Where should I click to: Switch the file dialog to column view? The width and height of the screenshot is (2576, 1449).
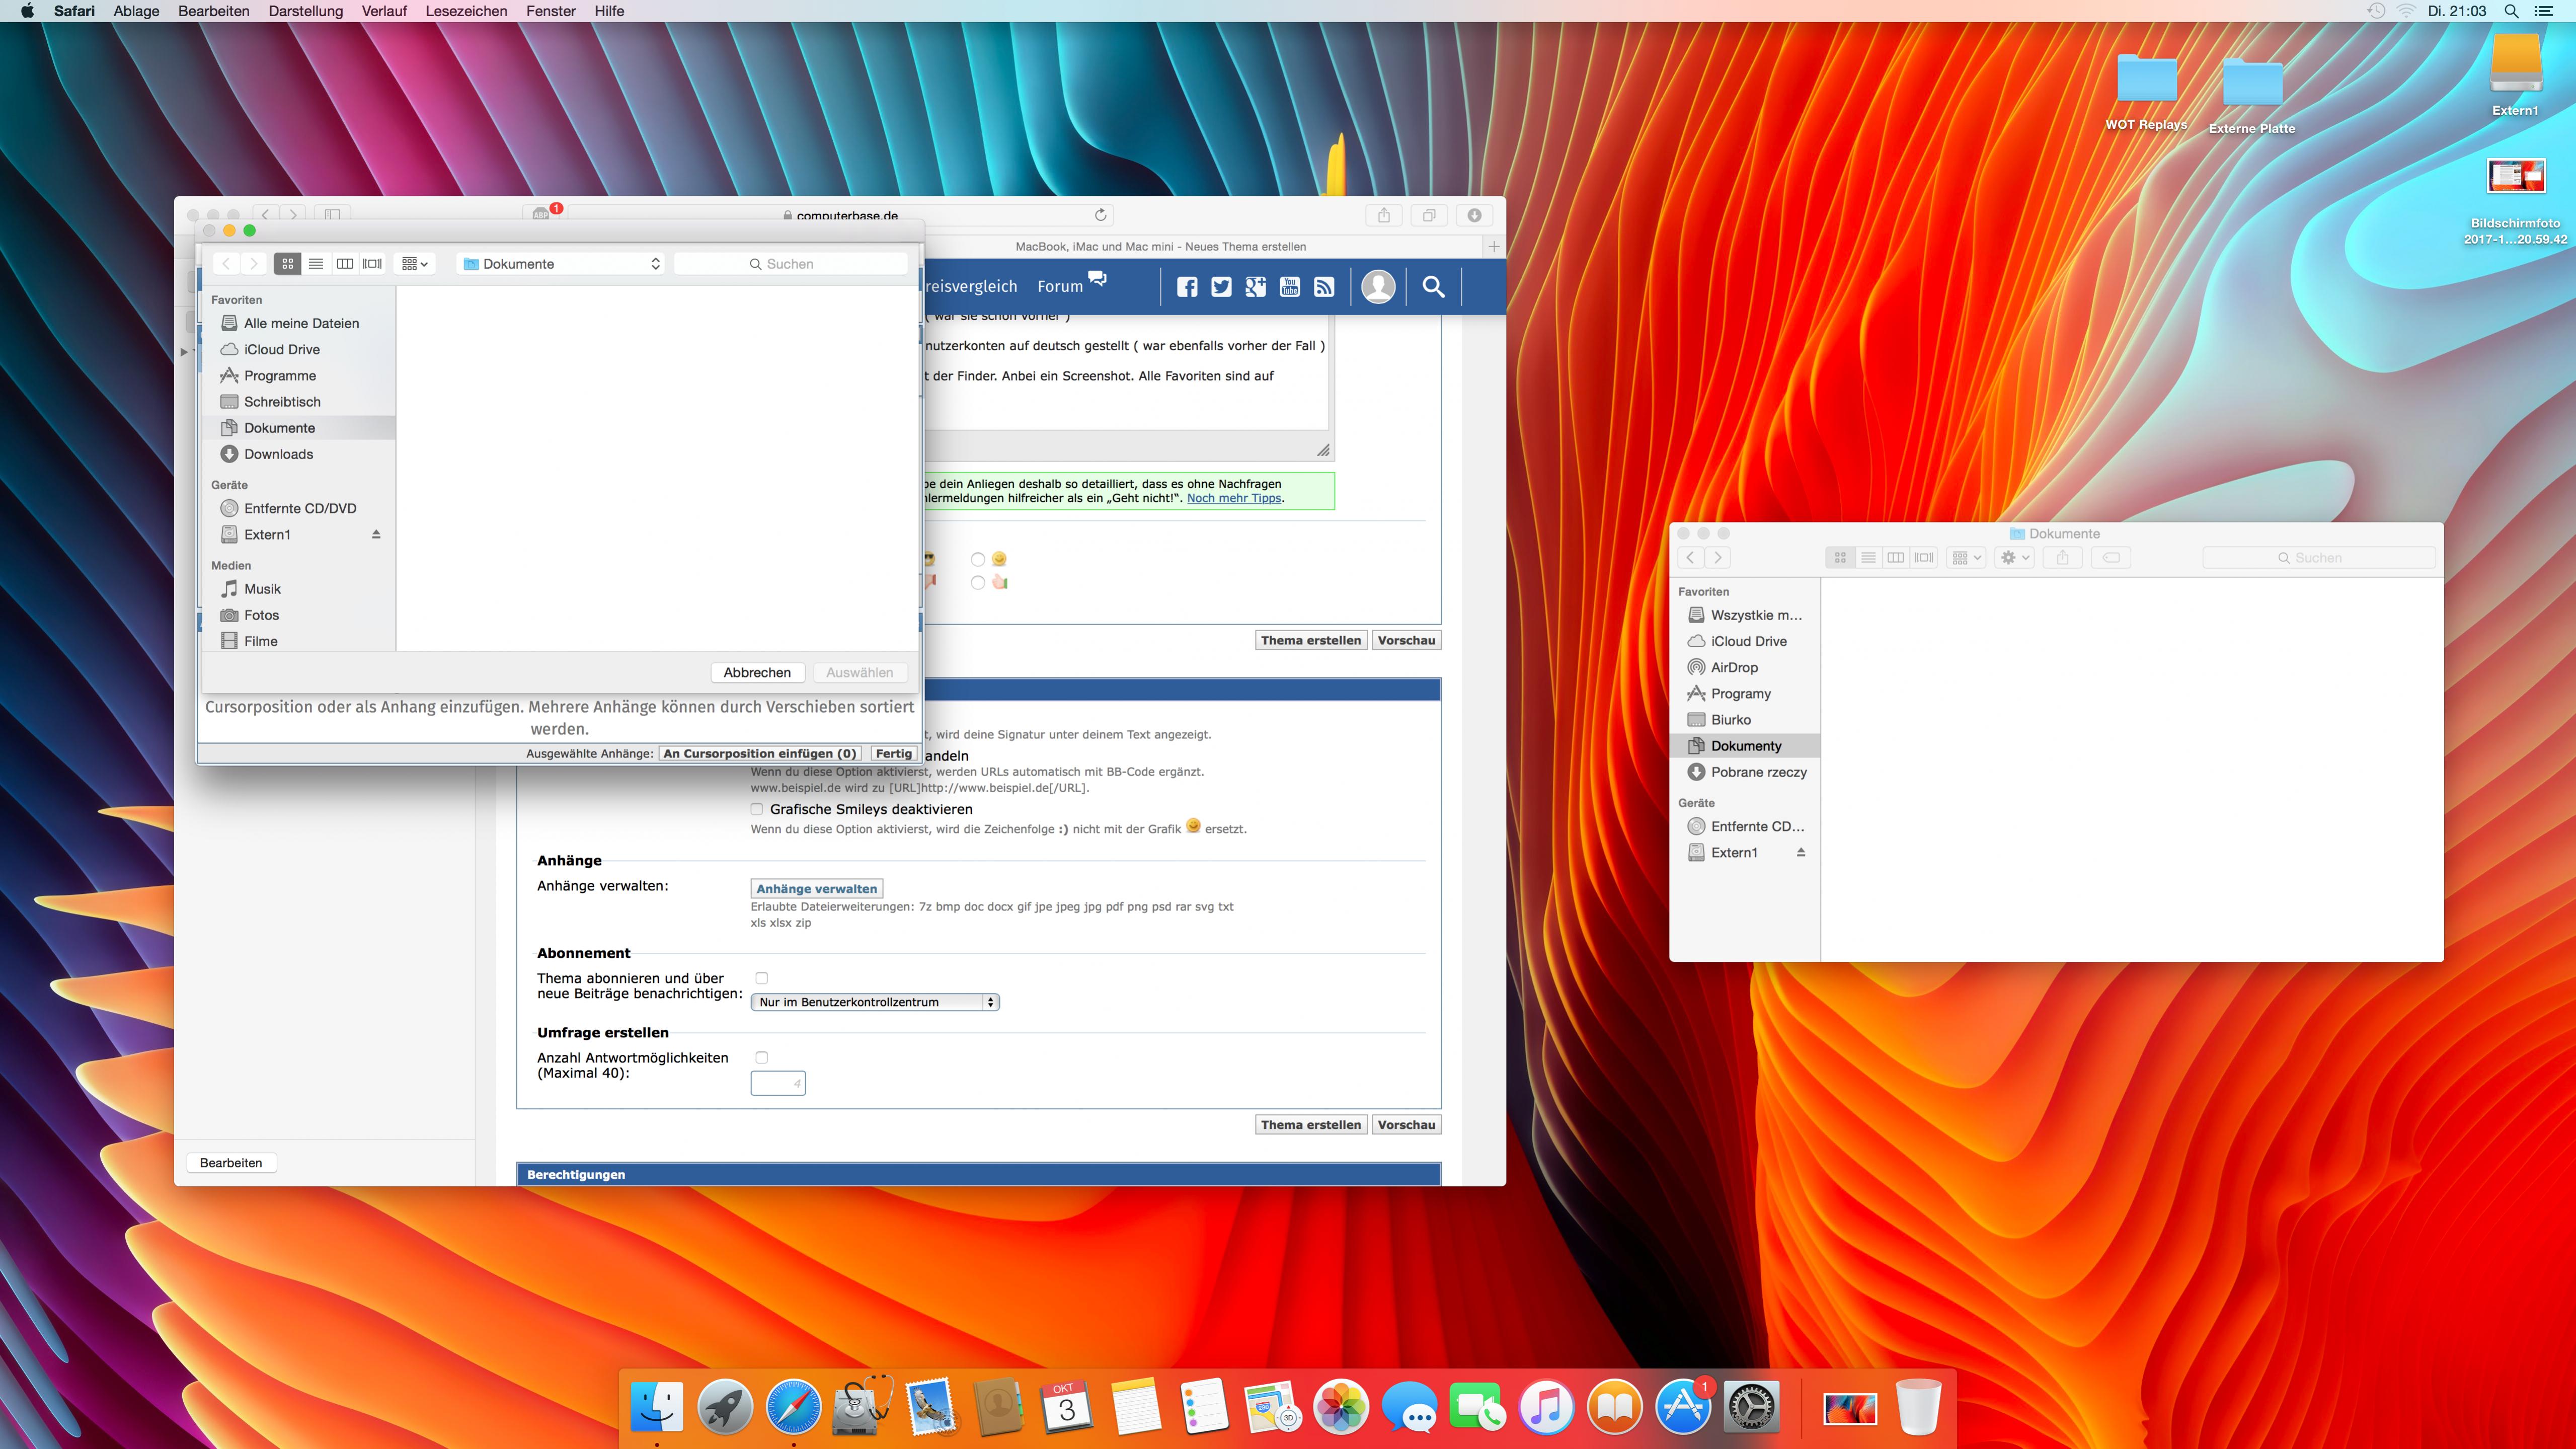345,264
